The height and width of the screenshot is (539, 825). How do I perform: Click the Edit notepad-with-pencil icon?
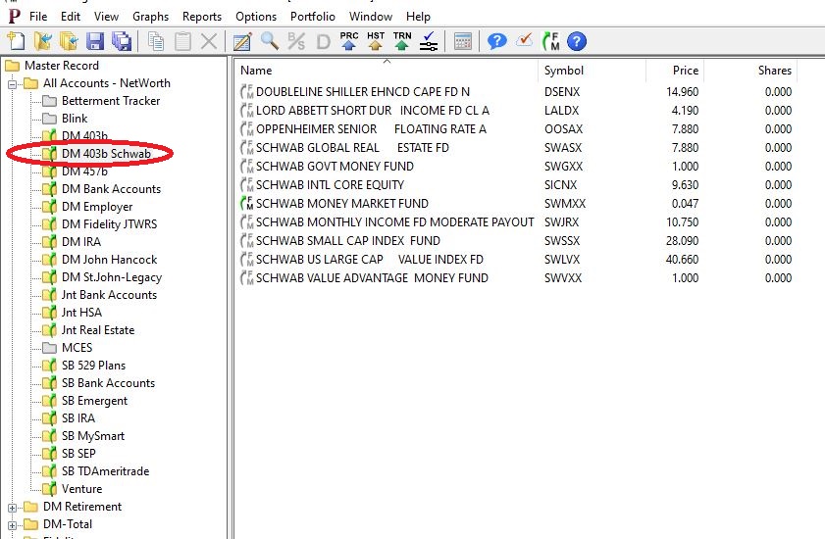coord(242,41)
